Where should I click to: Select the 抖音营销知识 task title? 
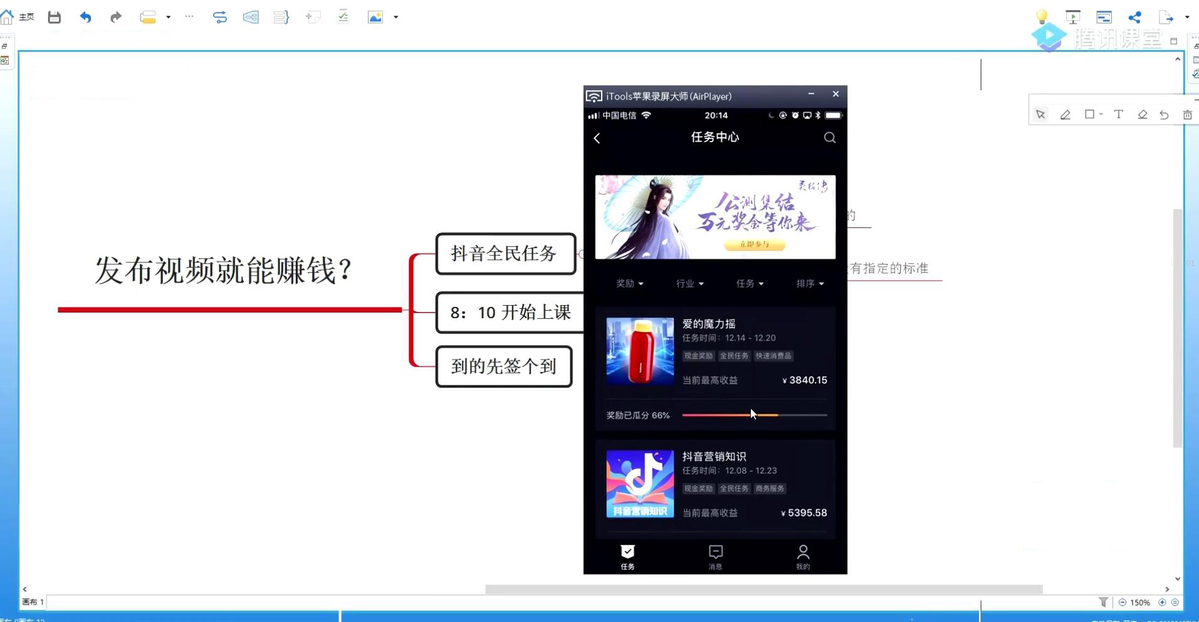click(714, 457)
